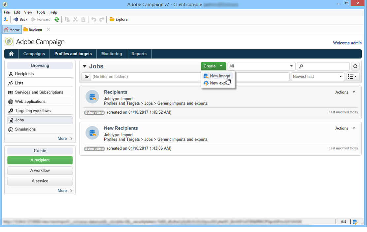
Task: Click the folder filter icon in Jobs
Action: [86, 77]
